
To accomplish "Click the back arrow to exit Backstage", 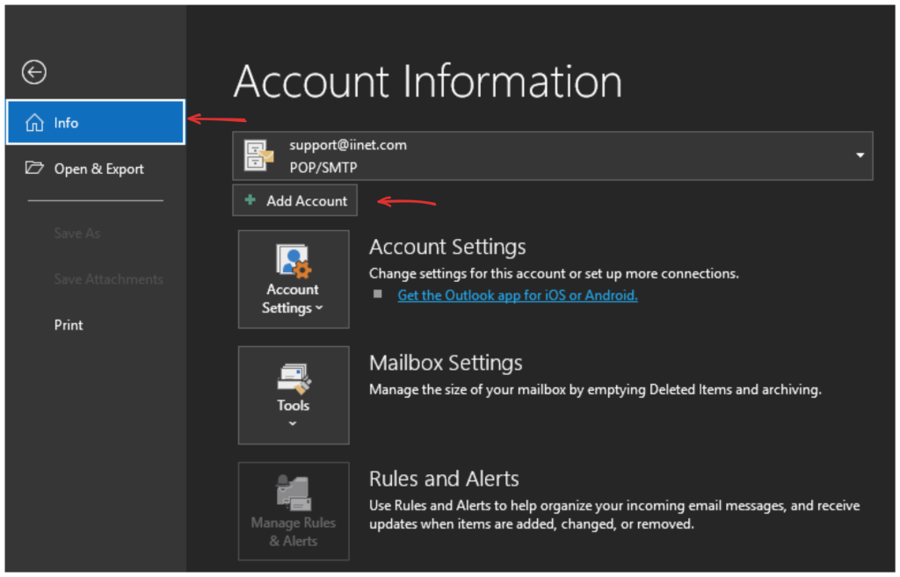I will [x=34, y=73].
